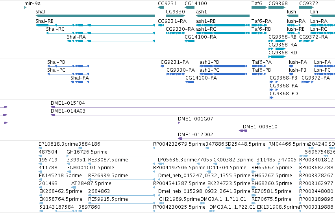Select the lush-PA protein label

(298, 62)
